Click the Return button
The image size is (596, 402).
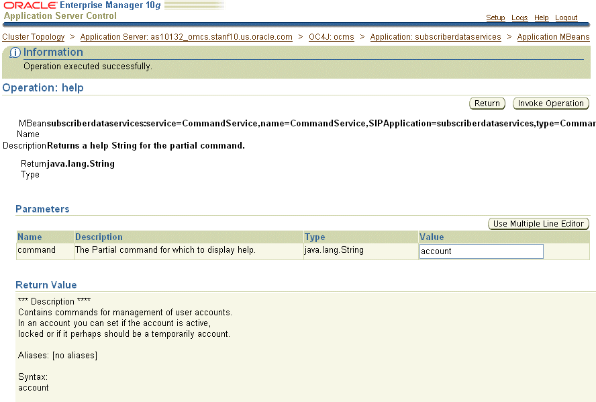pyautogui.click(x=487, y=104)
